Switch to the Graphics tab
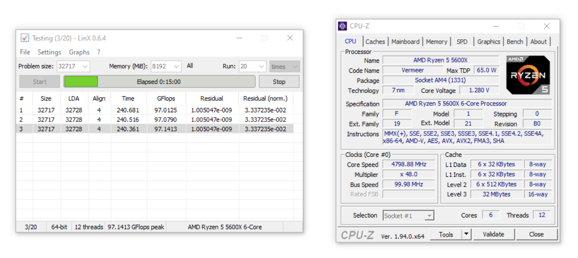Viewport: 578px width, 258px height. tap(489, 42)
